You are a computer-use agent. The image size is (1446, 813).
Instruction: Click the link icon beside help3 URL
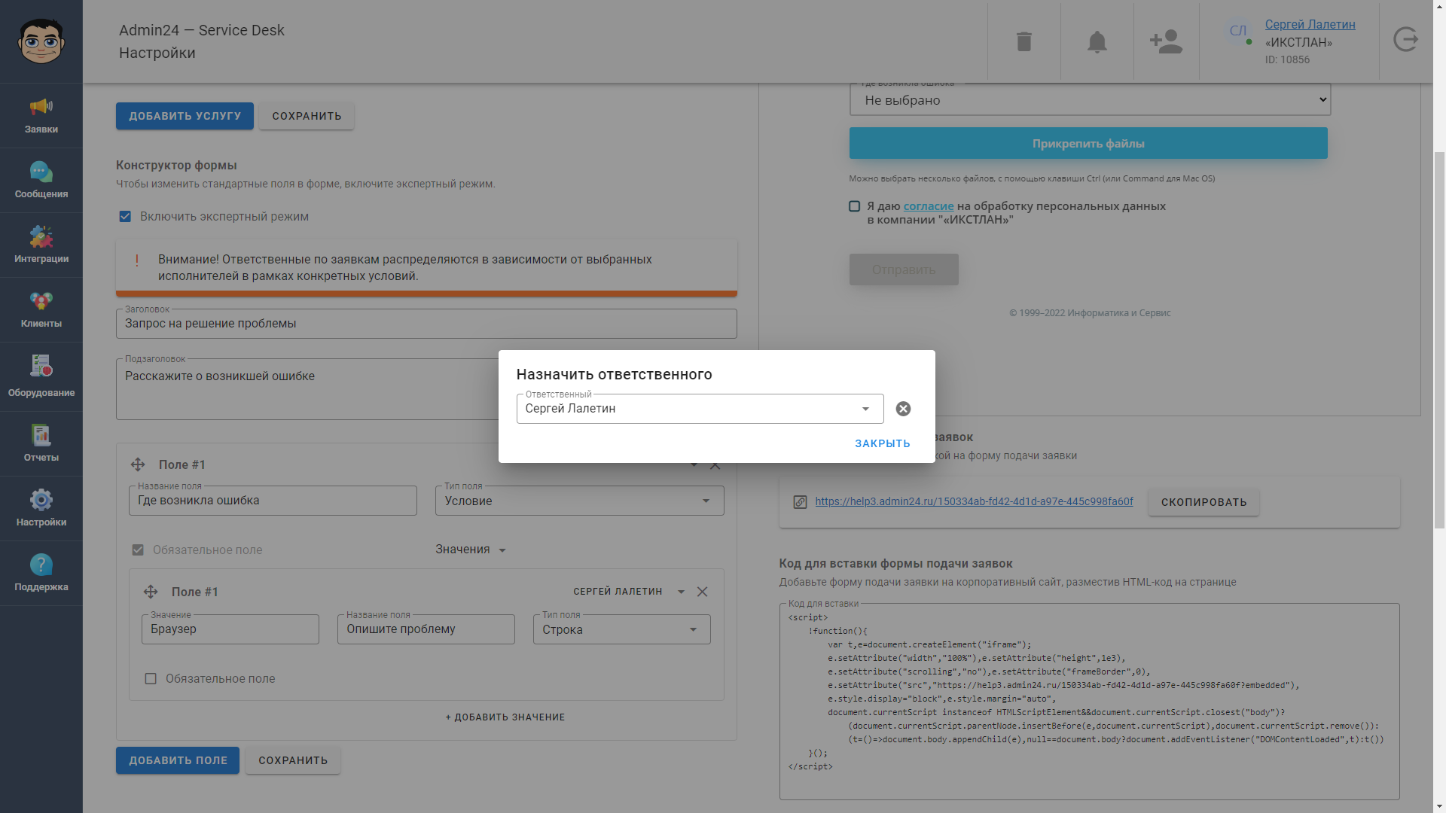click(800, 502)
